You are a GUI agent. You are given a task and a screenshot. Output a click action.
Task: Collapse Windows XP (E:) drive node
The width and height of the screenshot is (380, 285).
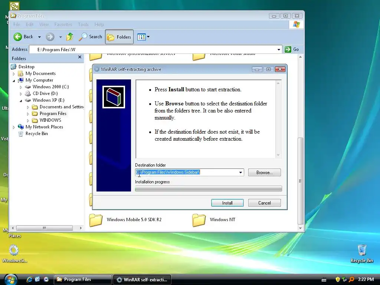point(21,101)
